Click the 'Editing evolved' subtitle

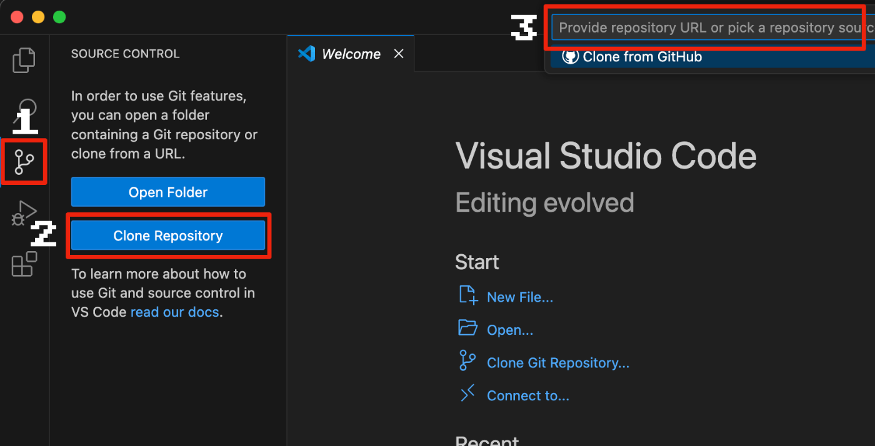545,203
